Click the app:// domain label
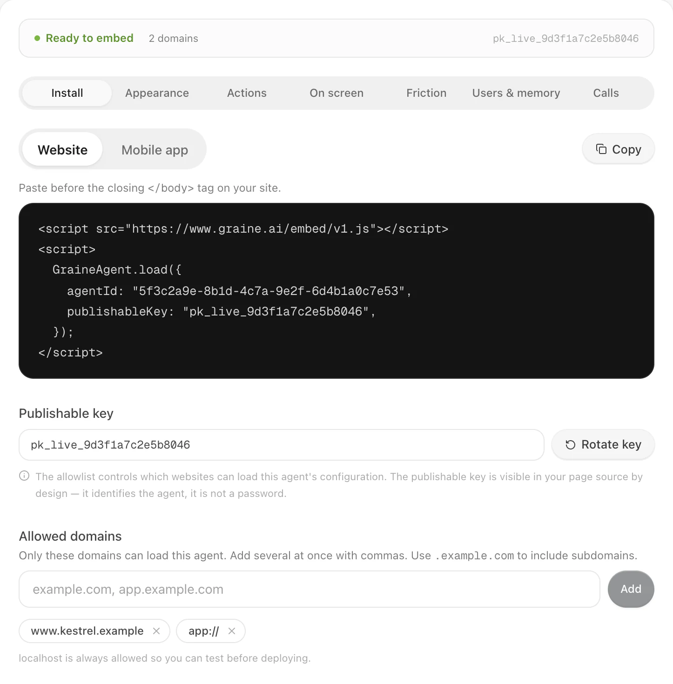This screenshot has height=684, width=673. 203,631
